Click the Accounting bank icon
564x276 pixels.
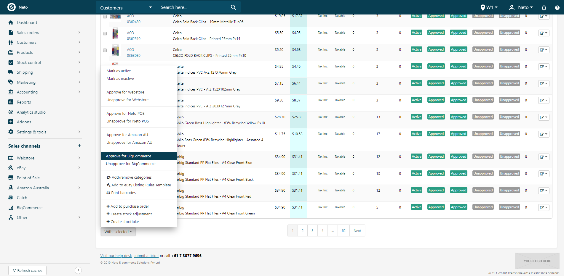click(11, 92)
